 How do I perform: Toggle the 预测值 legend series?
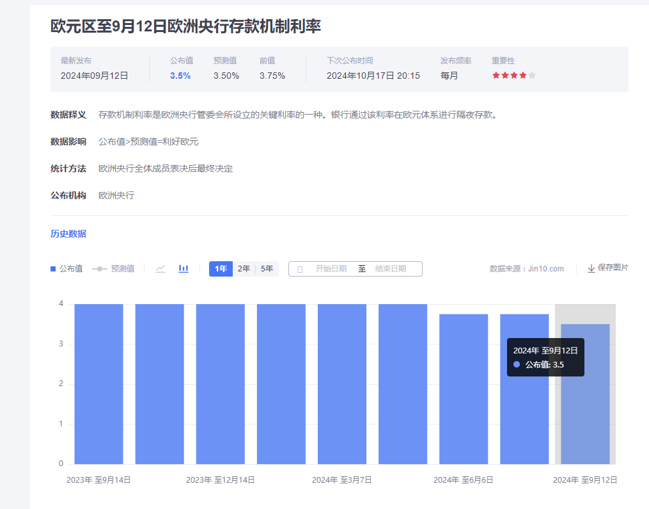(x=113, y=269)
